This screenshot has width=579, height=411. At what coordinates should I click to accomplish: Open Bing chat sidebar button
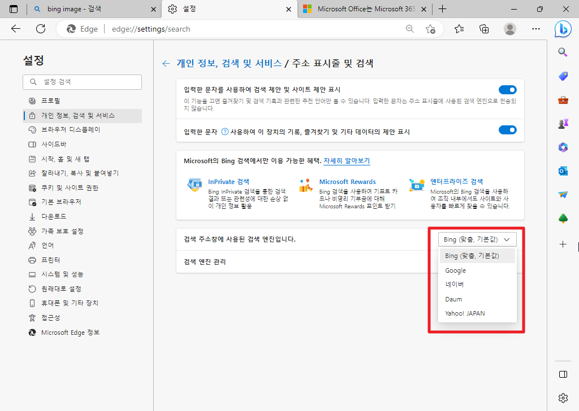tap(563, 29)
